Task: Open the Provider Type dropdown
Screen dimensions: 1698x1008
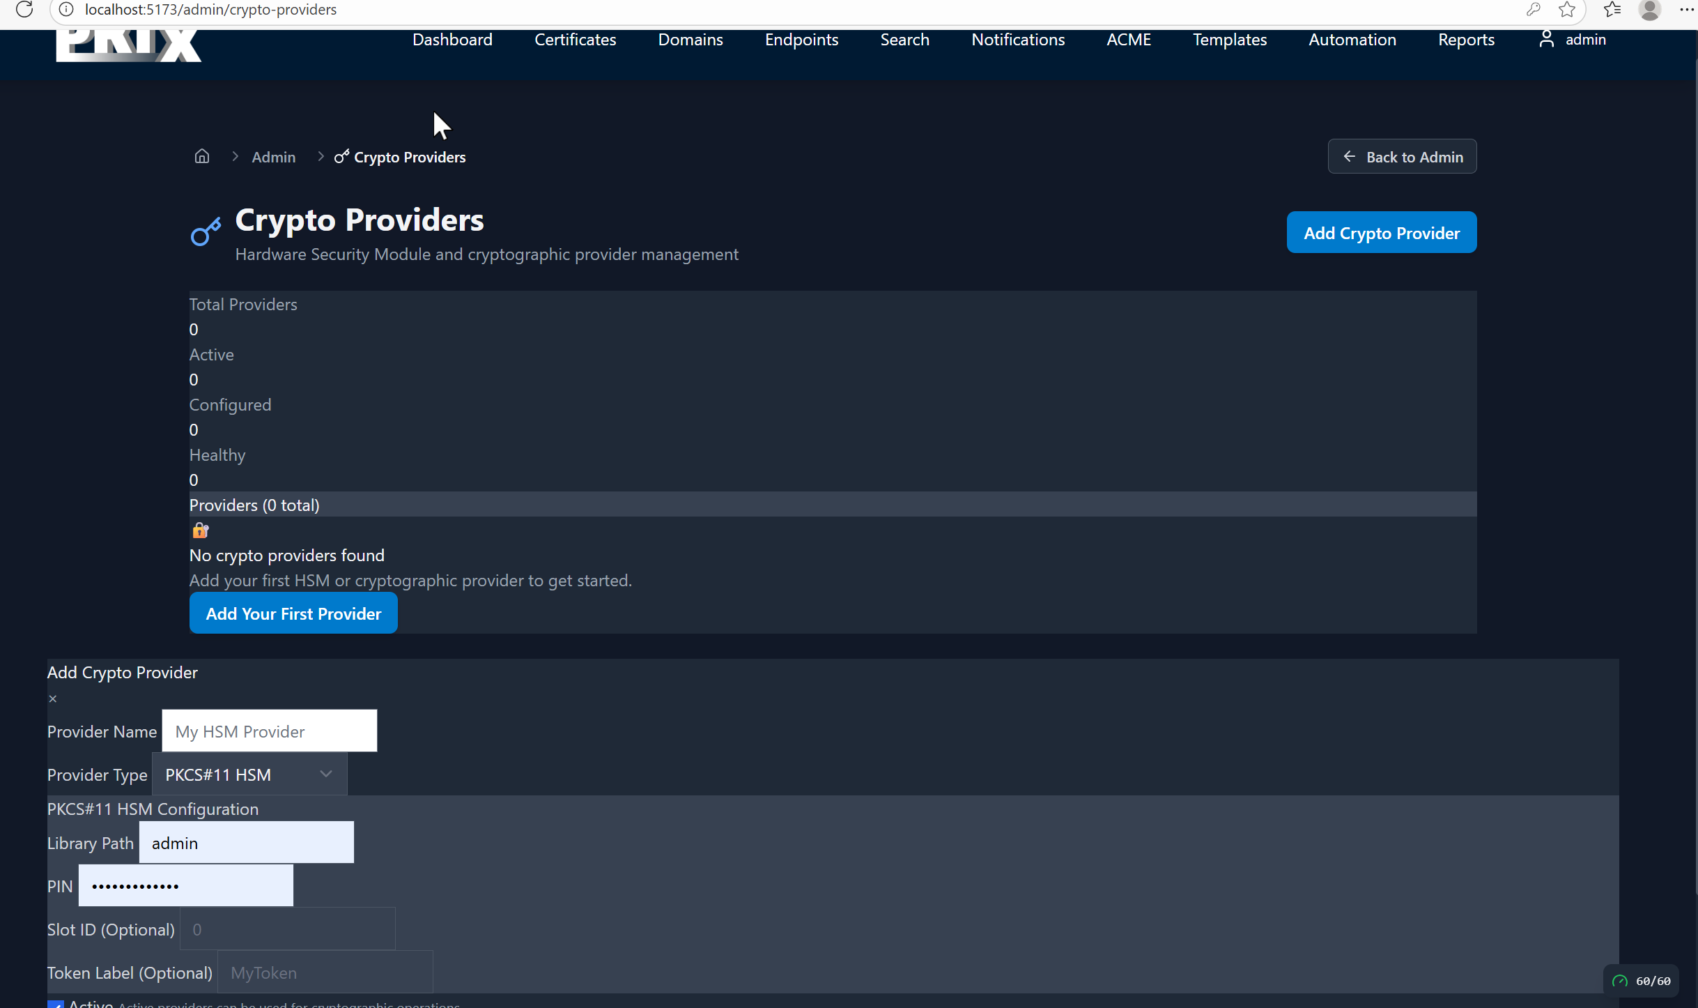Action: (x=249, y=774)
